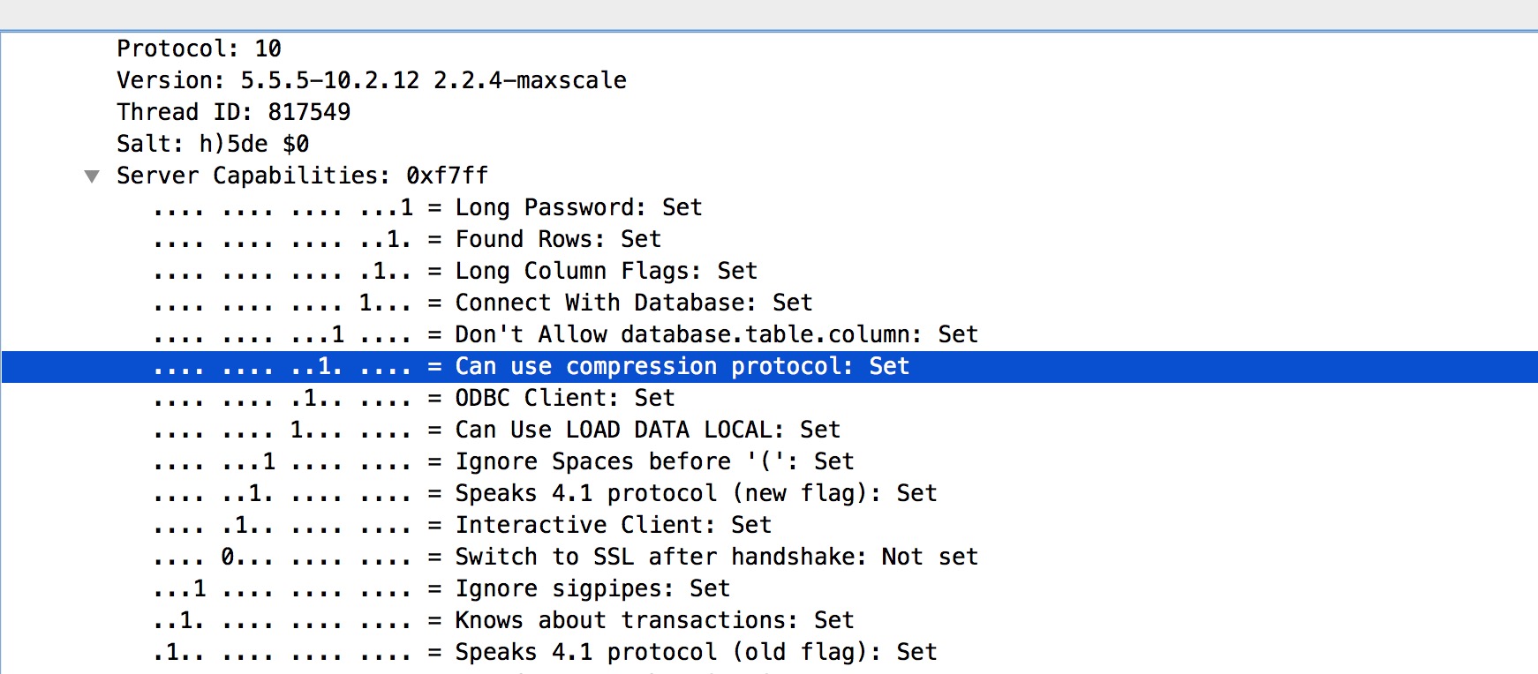1538x674 pixels.
Task: Select Speaks 4.1 protocol (new flag) row
Action: click(x=696, y=493)
